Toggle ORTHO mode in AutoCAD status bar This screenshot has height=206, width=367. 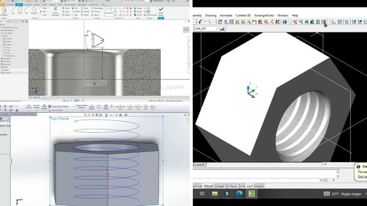point(198,187)
